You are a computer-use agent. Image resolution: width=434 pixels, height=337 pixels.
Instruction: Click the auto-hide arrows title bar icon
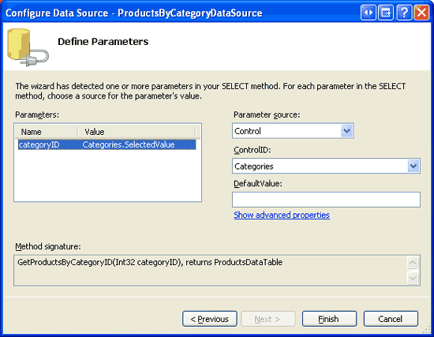coord(369,13)
